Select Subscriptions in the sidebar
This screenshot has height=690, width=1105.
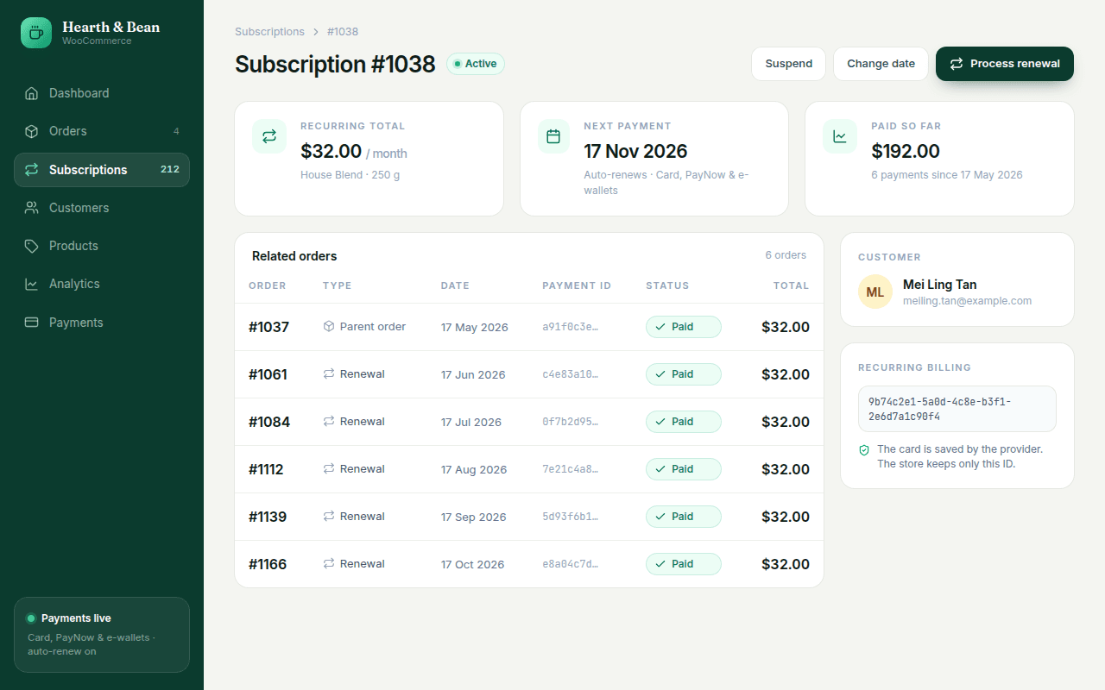(102, 170)
